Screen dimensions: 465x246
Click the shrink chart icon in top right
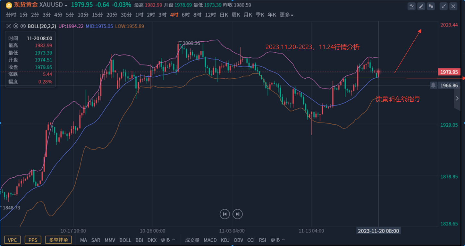coord(444,6)
